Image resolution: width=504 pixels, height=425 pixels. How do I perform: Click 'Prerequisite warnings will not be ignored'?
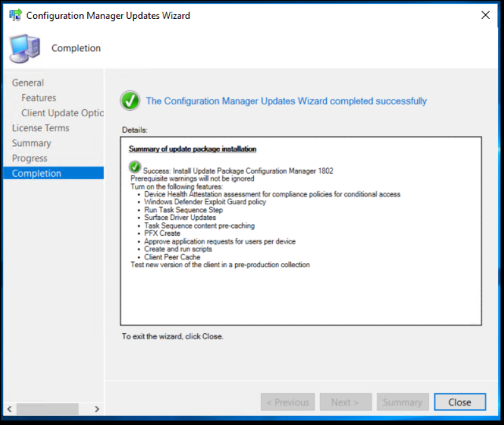pos(192,179)
